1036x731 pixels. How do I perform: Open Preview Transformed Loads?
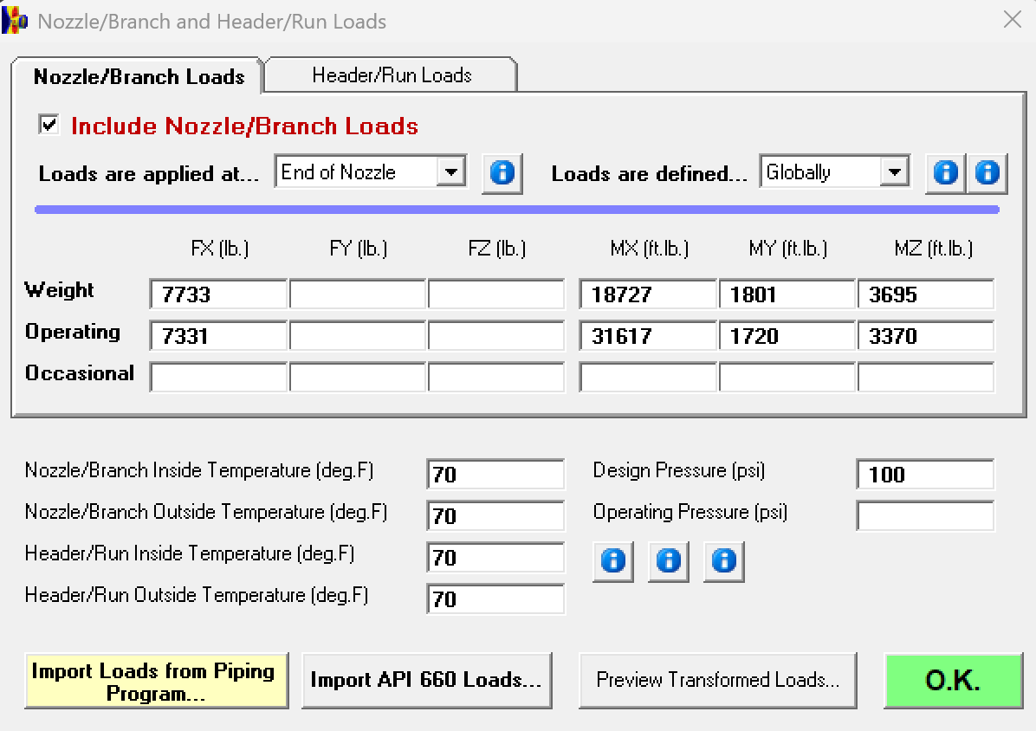pyautogui.click(x=717, y=681)
